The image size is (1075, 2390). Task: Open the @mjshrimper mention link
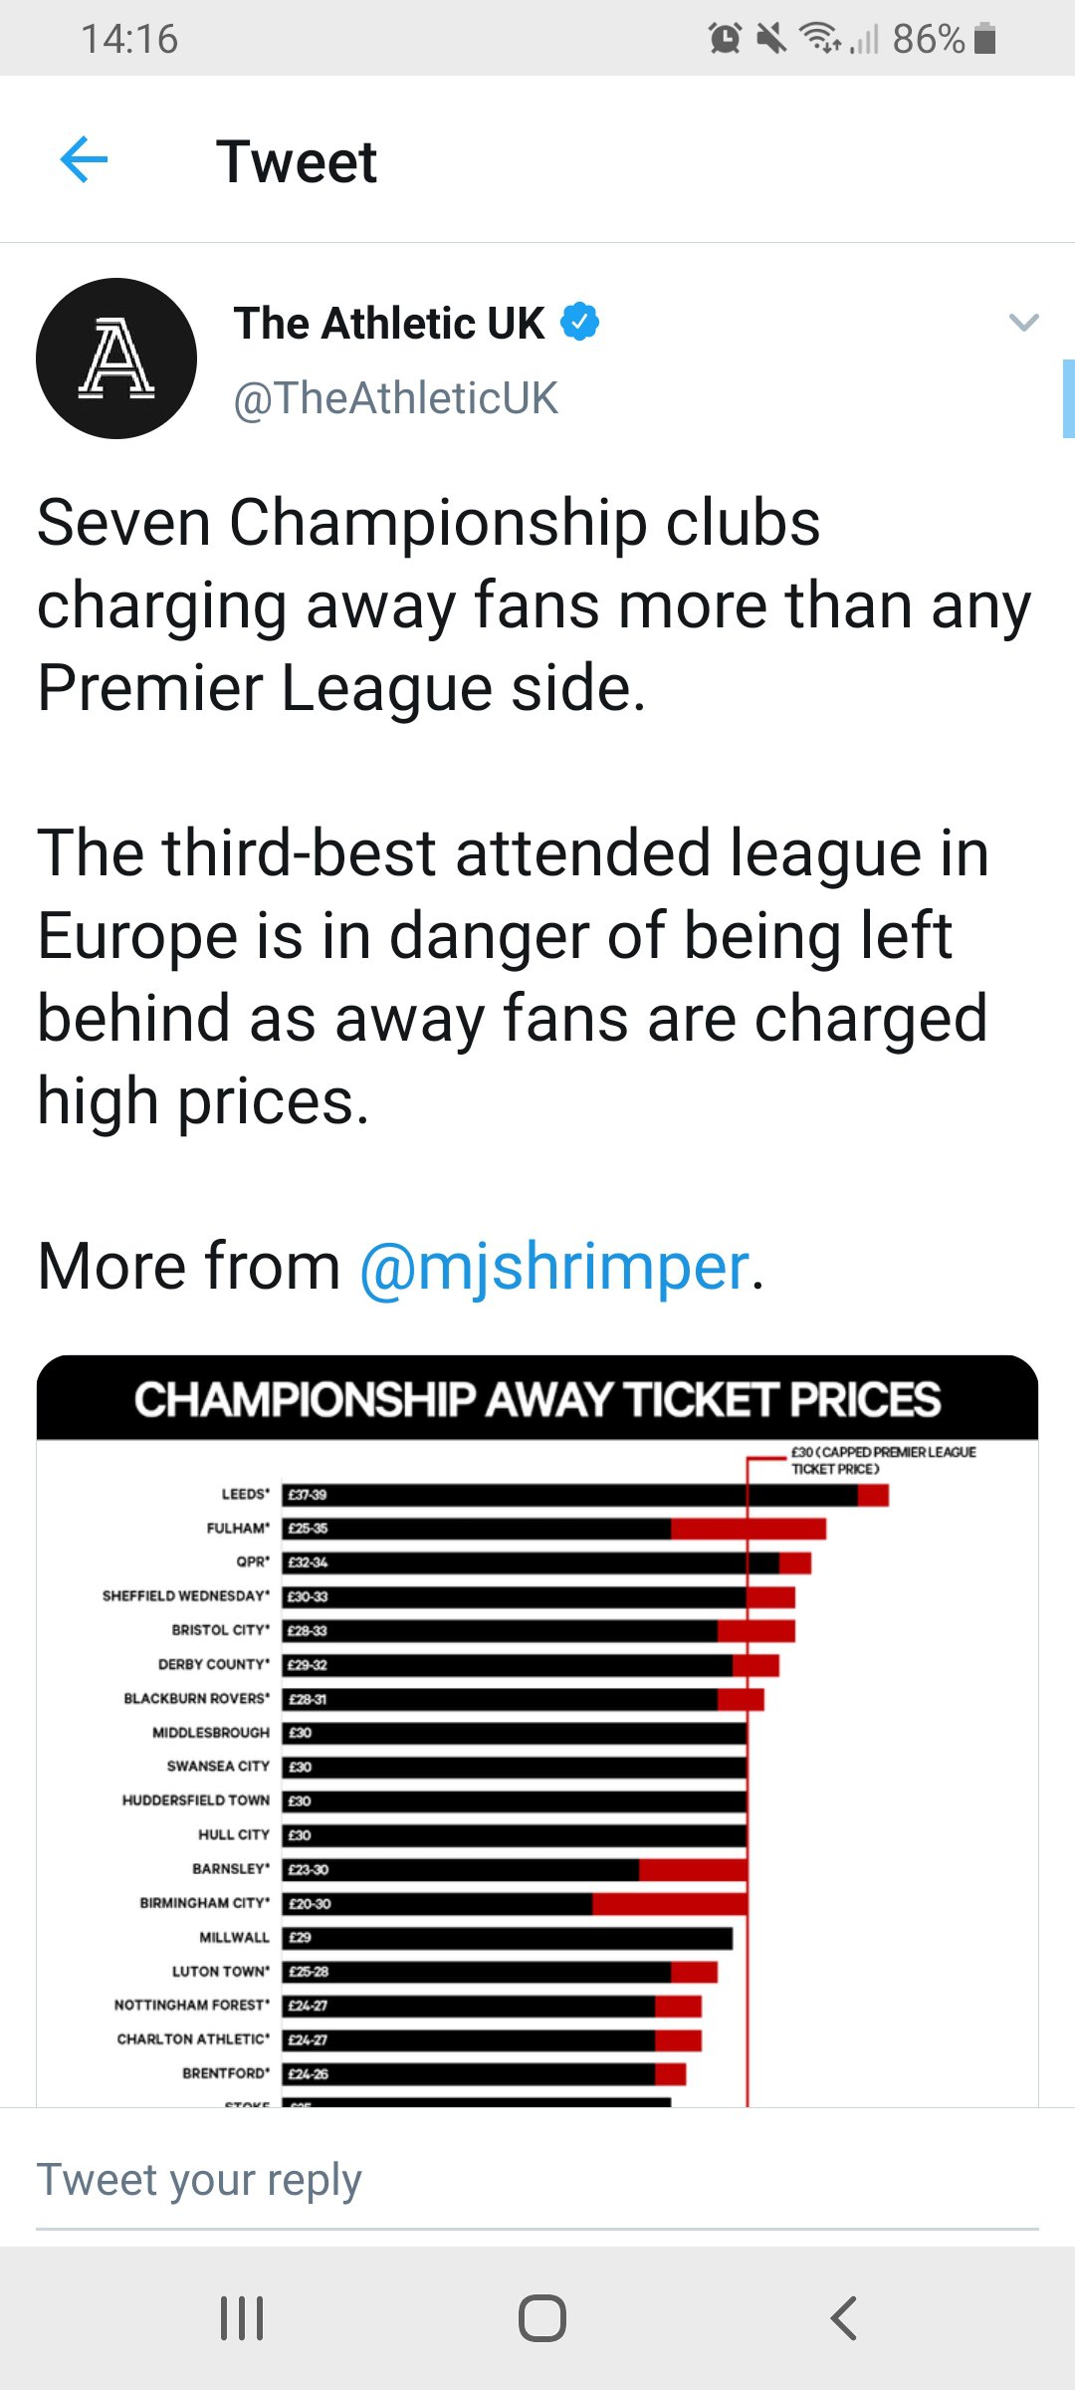point(553,1267)
